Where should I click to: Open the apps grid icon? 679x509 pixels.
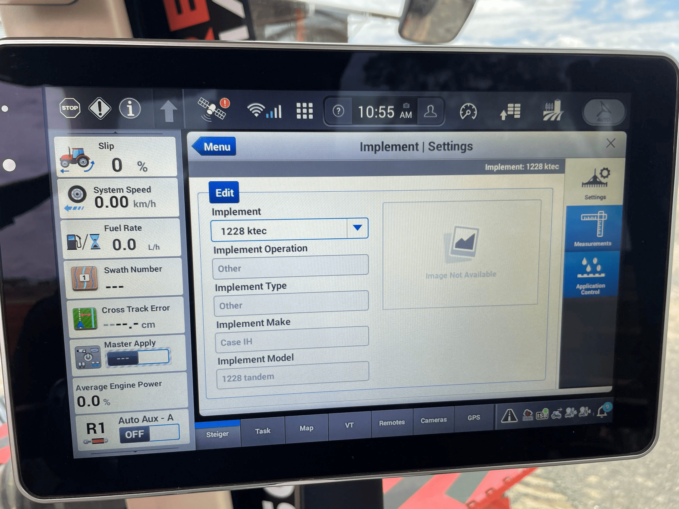click(304, 110)
